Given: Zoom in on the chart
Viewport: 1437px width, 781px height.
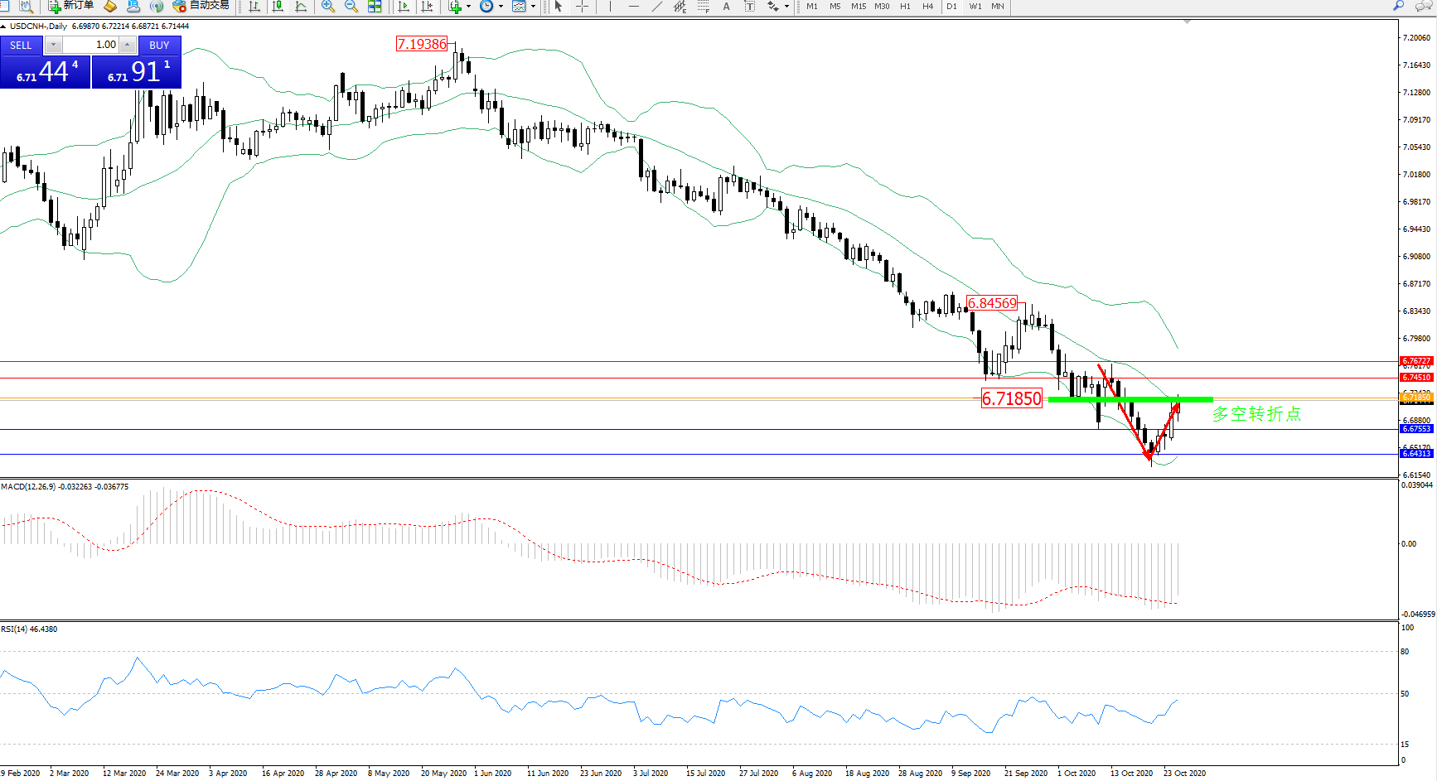Looking at the screenshot, I should (328, 7).
